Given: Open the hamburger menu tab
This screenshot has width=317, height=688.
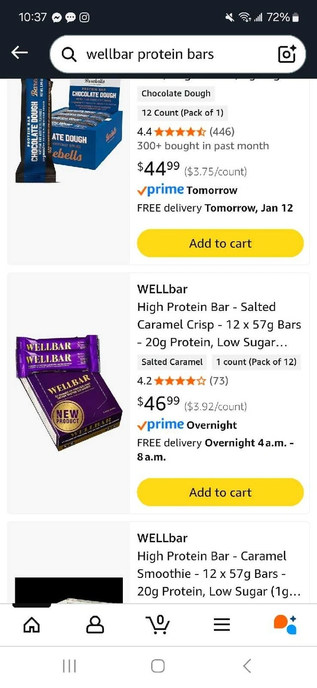Looking at the screenshot, I should click(221, 625).
